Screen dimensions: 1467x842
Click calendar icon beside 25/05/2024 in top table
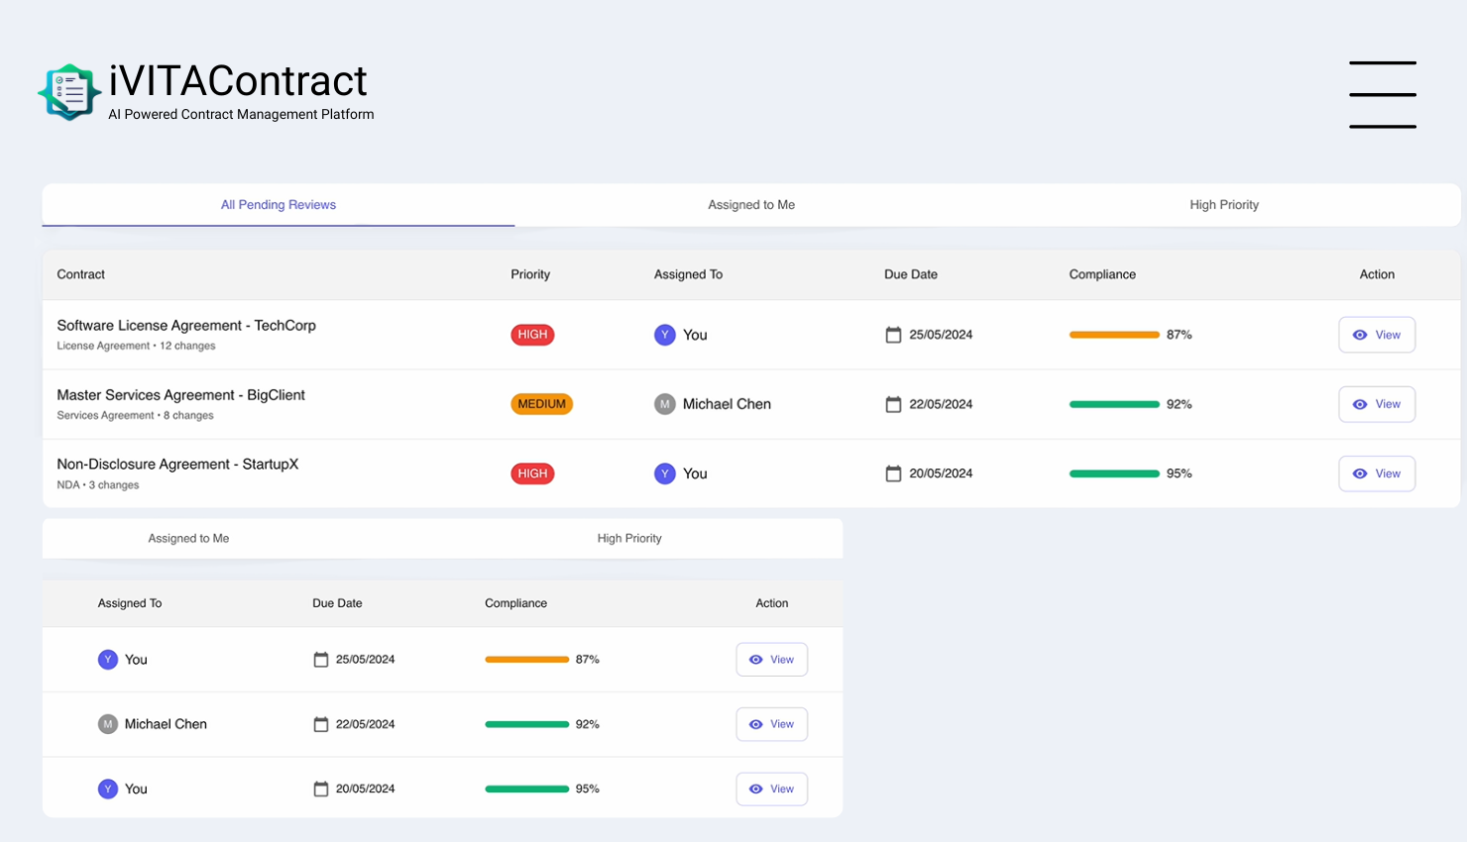pos(893,335)
